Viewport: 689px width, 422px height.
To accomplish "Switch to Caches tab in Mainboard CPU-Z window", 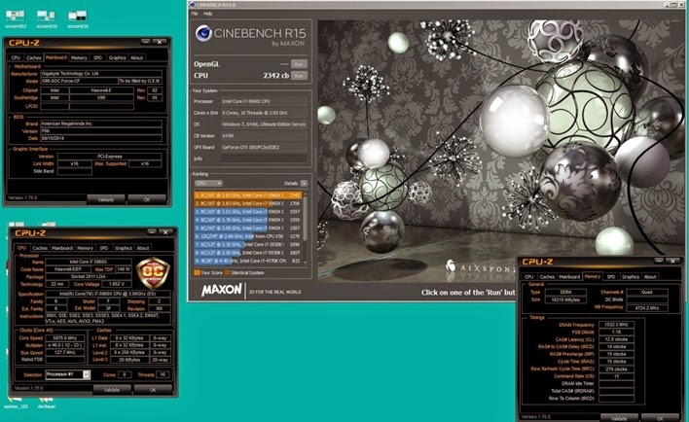I will (33, 57).
